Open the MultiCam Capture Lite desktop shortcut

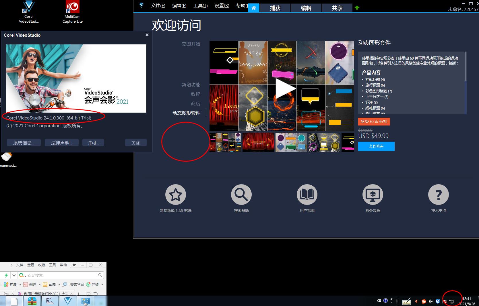pos(72,11)
